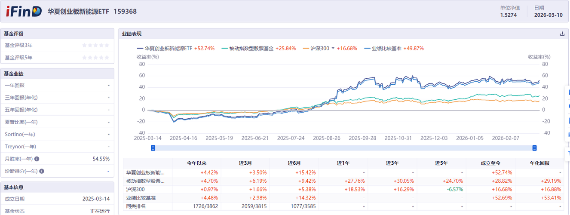
Task: Select the 成立至今 column header
Action: coord(490,163)
